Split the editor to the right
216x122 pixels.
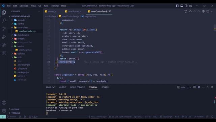click(208, 11)
